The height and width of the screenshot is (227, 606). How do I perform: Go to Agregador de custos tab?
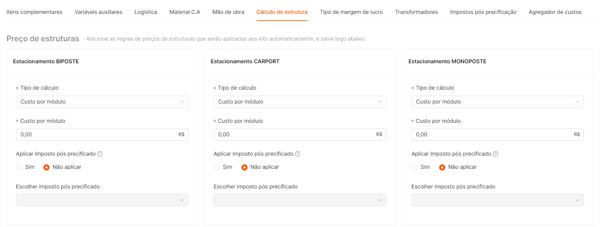[x=555, y=12]
